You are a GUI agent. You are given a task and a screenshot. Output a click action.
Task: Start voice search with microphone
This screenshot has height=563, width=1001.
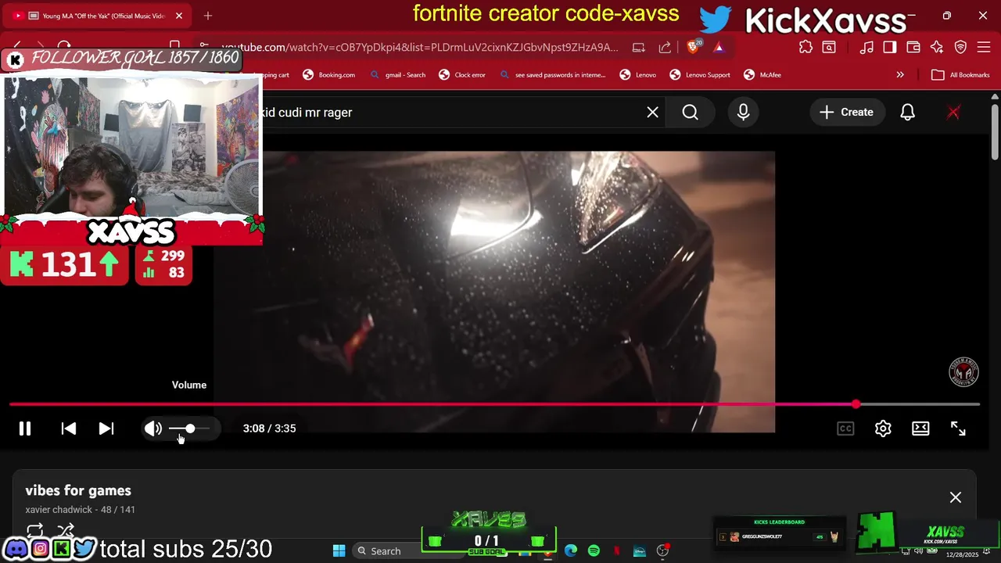point(743,113)
